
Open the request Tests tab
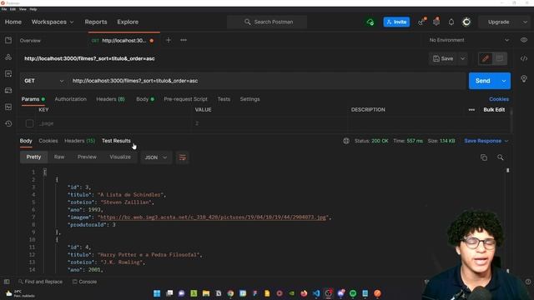(224, 99)
